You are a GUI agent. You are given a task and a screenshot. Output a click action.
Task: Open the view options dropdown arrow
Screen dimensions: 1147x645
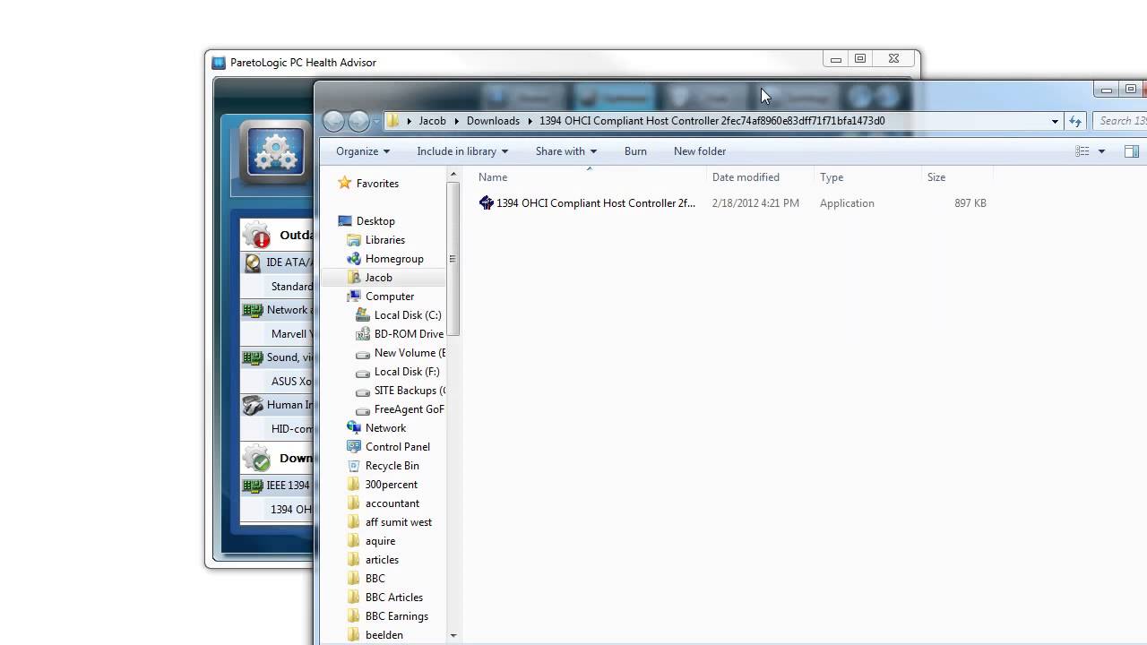pyautogui.click(x=1101, y=151)
